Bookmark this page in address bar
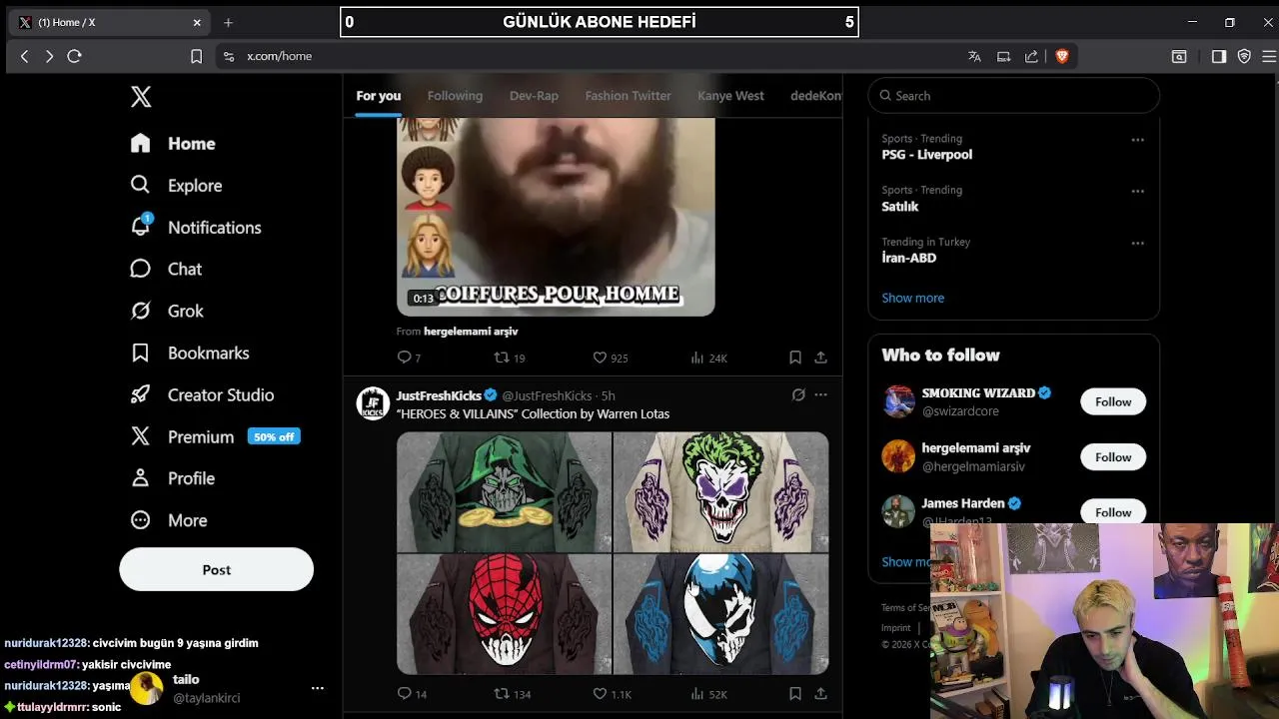The width and height of the screenshot is (1279, 719). pyautogui.click(x=196, y=57)
